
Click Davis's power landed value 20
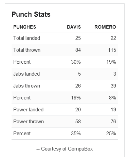click(x=78, y=110)
